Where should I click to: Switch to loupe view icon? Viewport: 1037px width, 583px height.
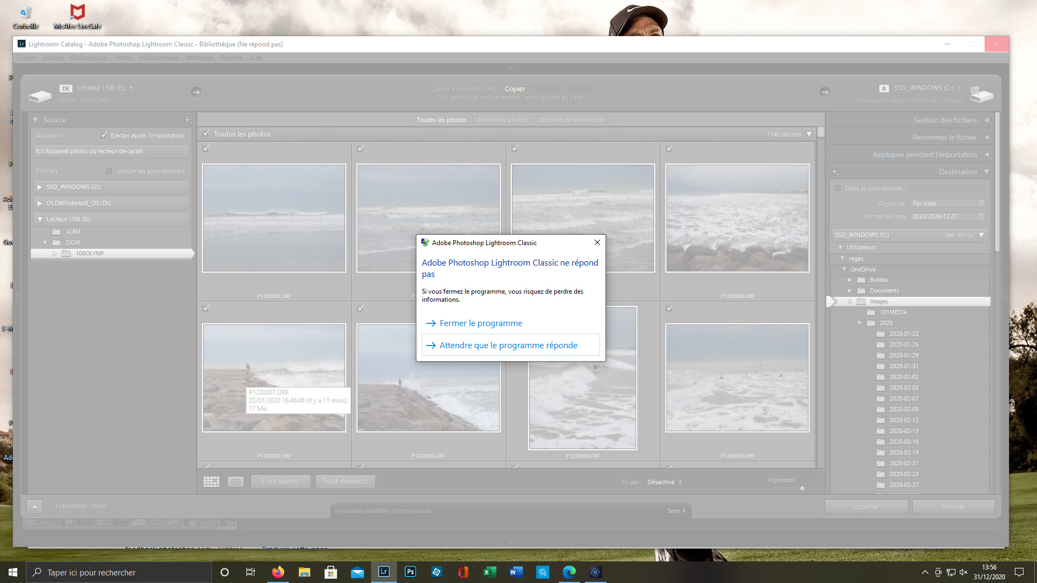(x=235, y=482)
